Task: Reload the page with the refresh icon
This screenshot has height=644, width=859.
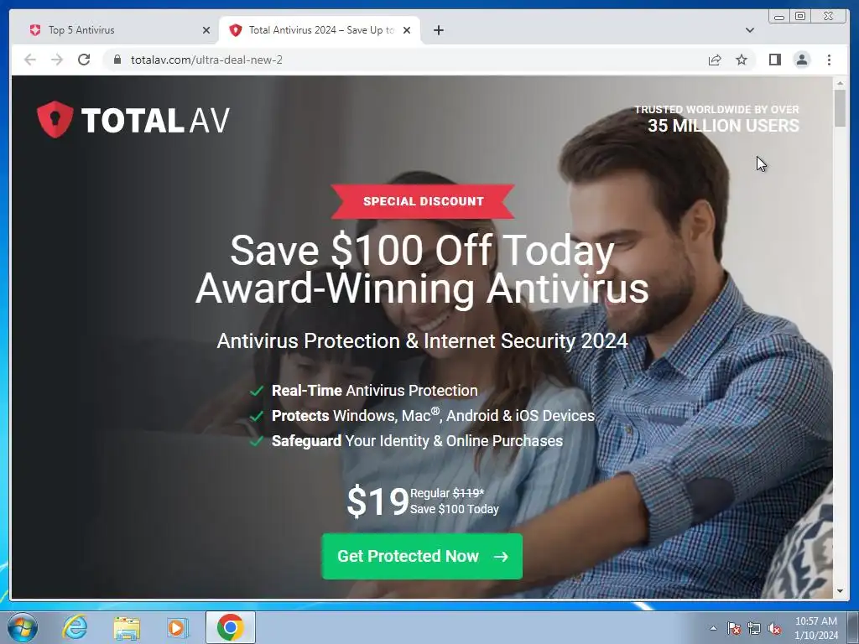Action: (x=84, y=60)
